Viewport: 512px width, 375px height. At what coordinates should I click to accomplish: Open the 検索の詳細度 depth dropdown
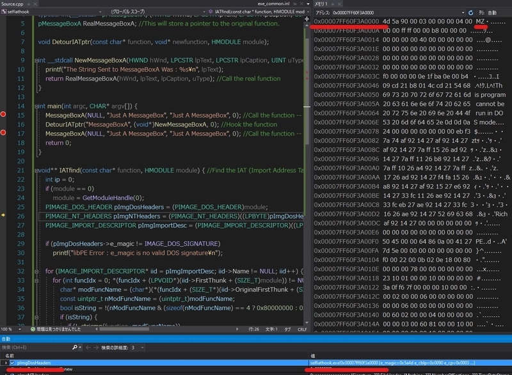138,348
